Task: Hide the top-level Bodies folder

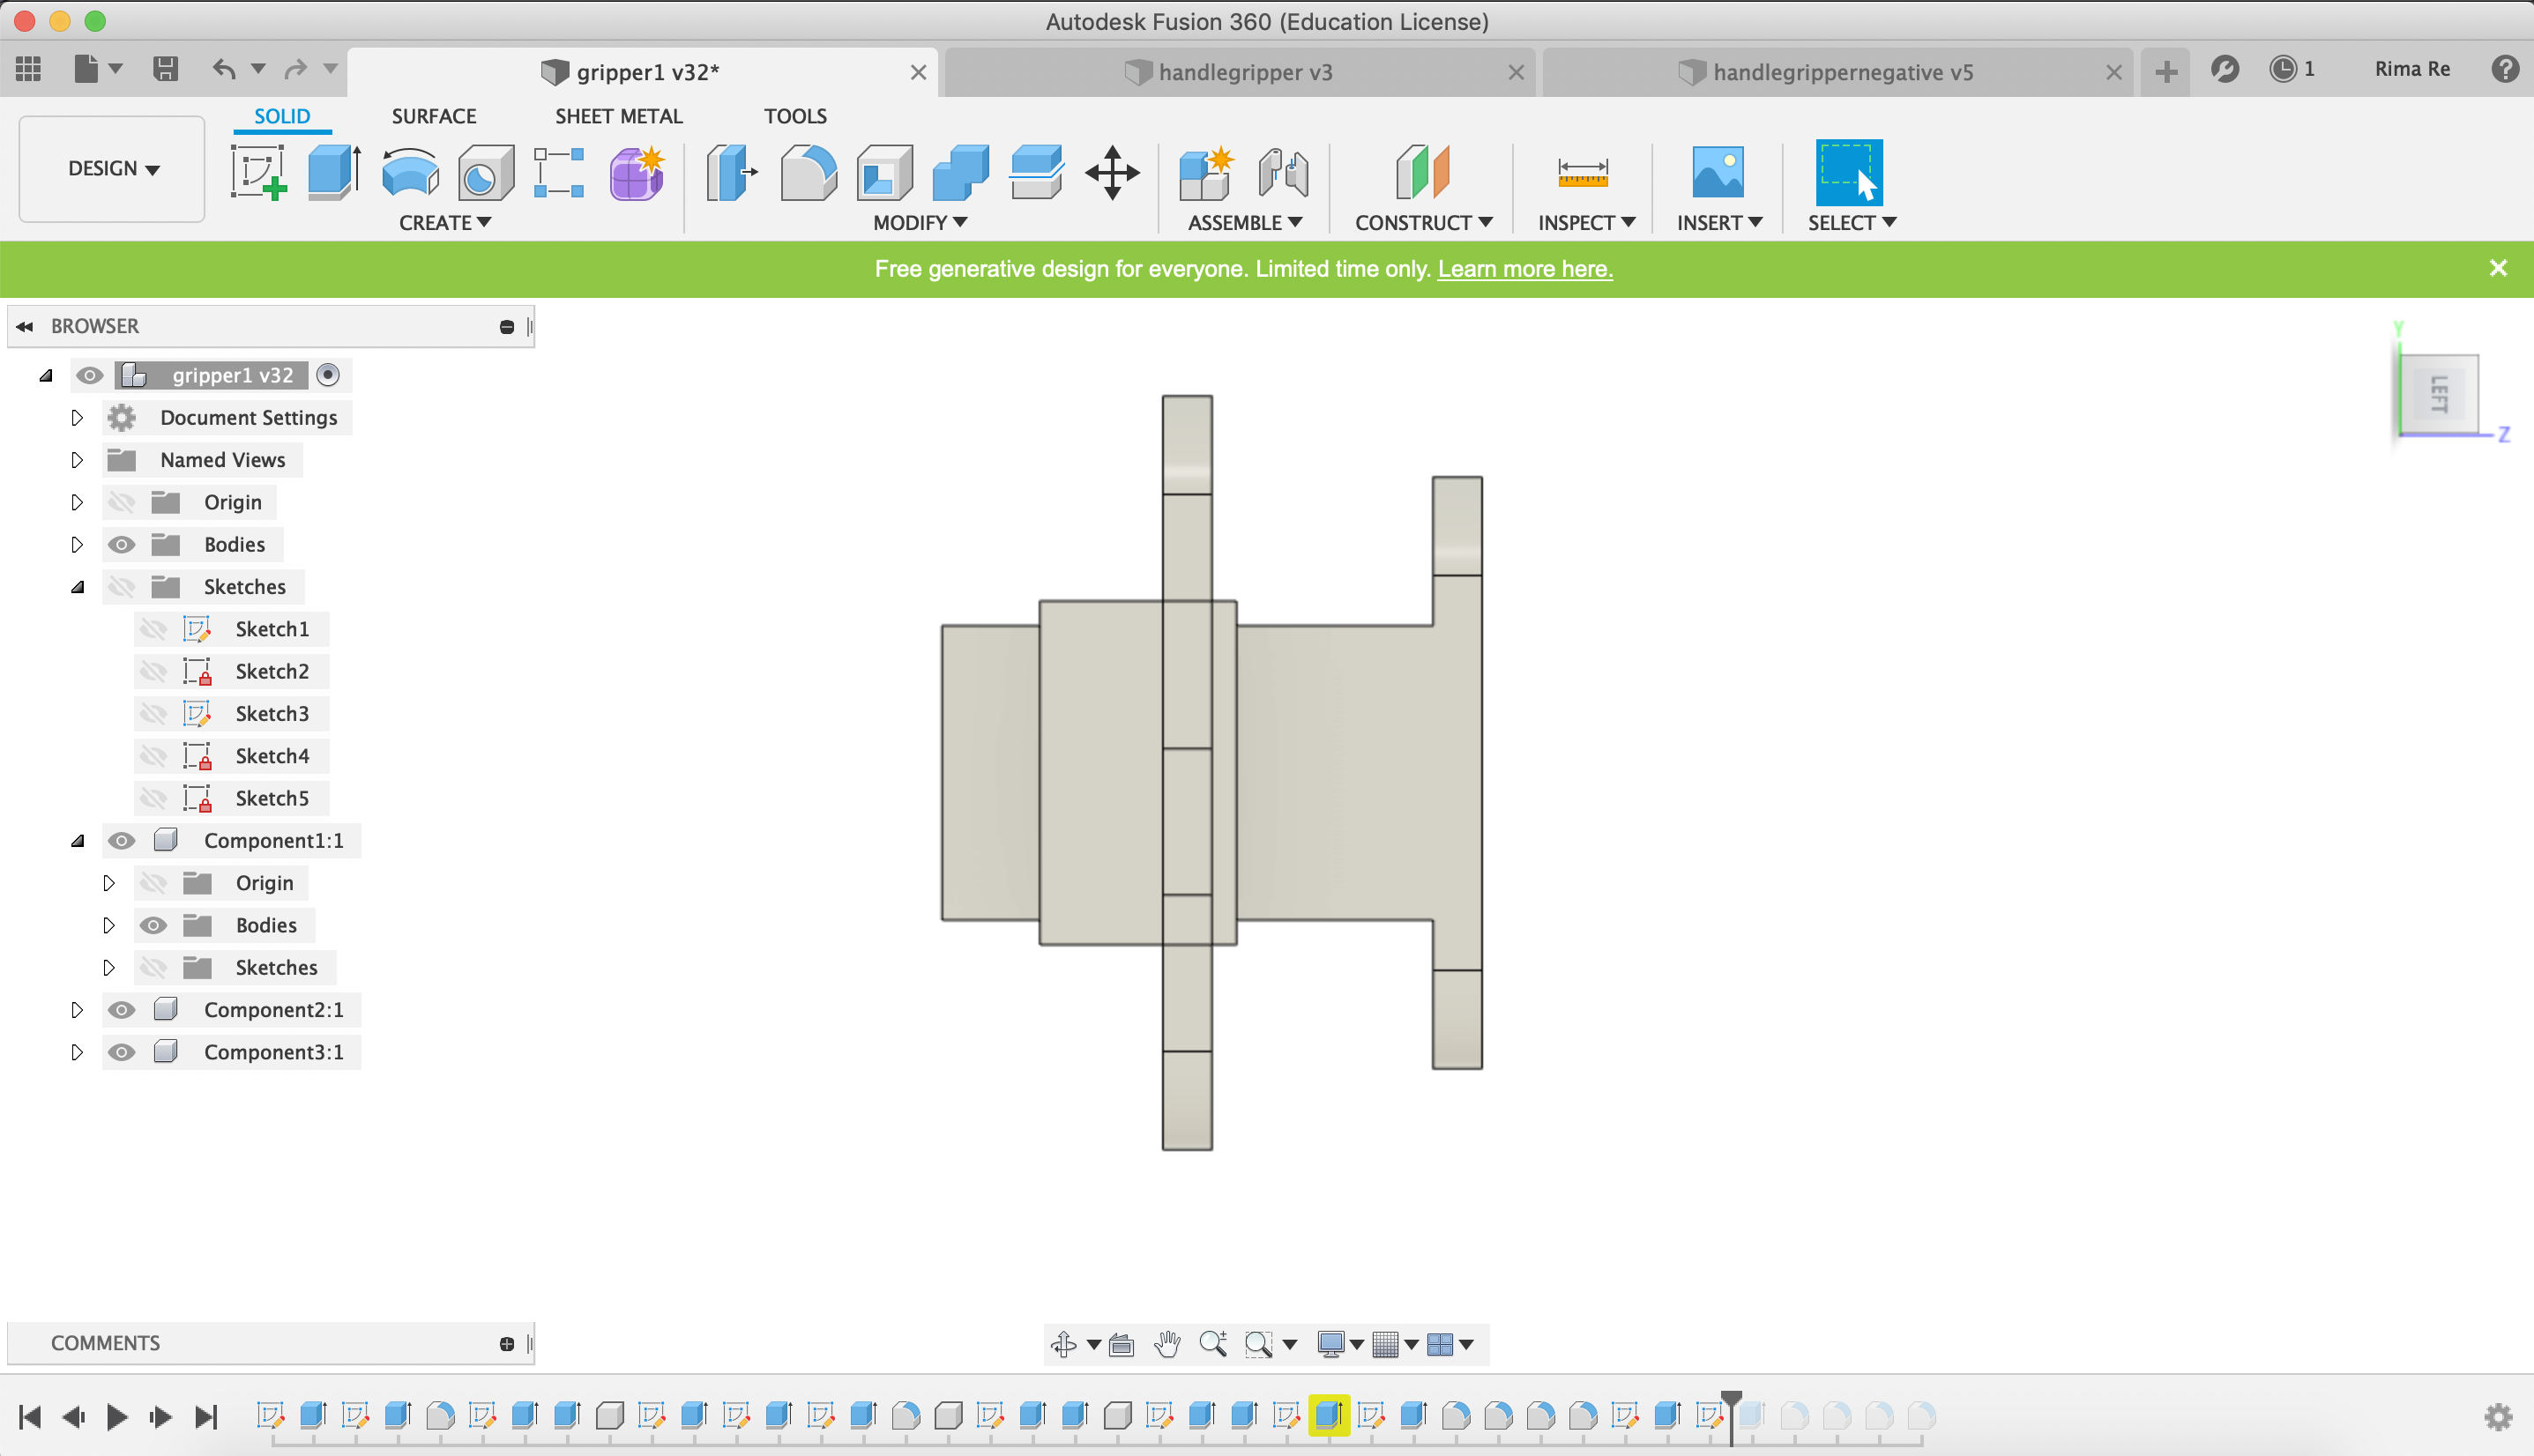Action: (x=121, y=545)
